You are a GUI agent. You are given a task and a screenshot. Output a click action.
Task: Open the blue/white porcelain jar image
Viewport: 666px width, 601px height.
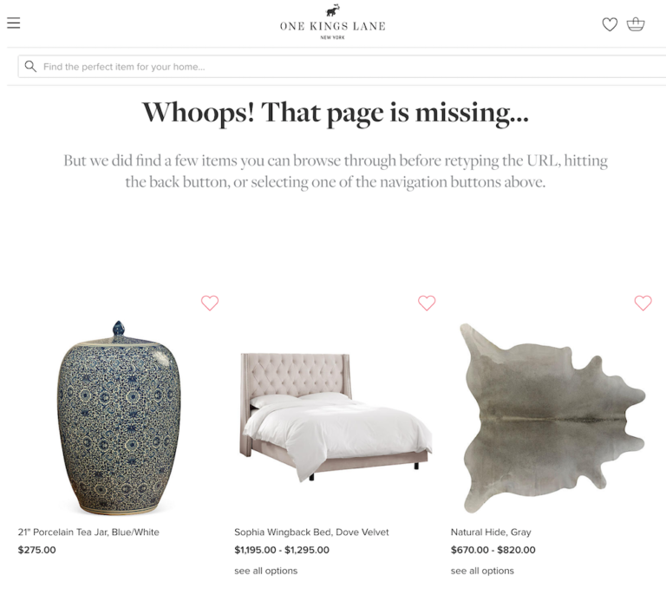click(119, 417)
